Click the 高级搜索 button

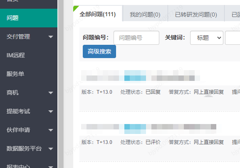(99, 51)
